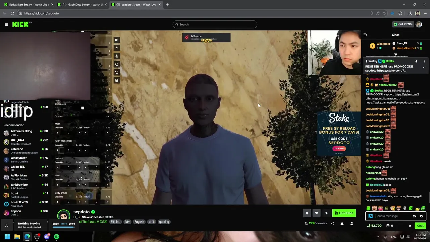Click the camera icon in game editor
430x242 pixels.
tap(117, 40)
